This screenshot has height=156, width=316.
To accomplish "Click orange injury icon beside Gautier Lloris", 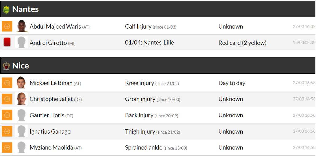I will pos(7,115).
